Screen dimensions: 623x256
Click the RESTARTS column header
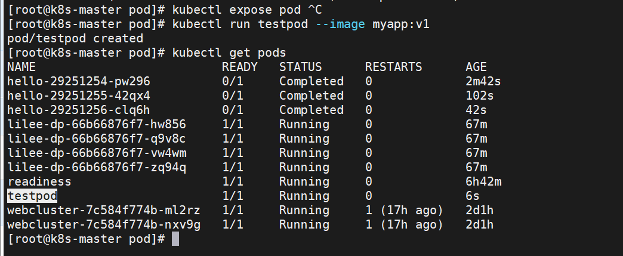point(393,67)
